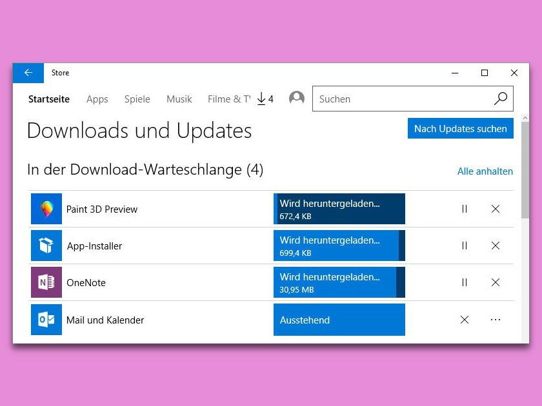Click the Paint 3D Preview download progress bar
The height and width of the screenshot is (406, 542).
[x=339, y=209]
